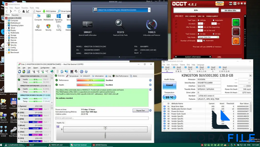This screenshot has height=147, width=260.
Task: Switch to the Temperature tab in Hard Disk Sentinel
Action: point(72,76)
